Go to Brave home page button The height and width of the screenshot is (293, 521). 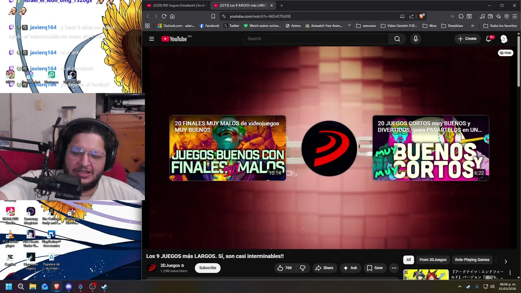(x=172, y=16)
